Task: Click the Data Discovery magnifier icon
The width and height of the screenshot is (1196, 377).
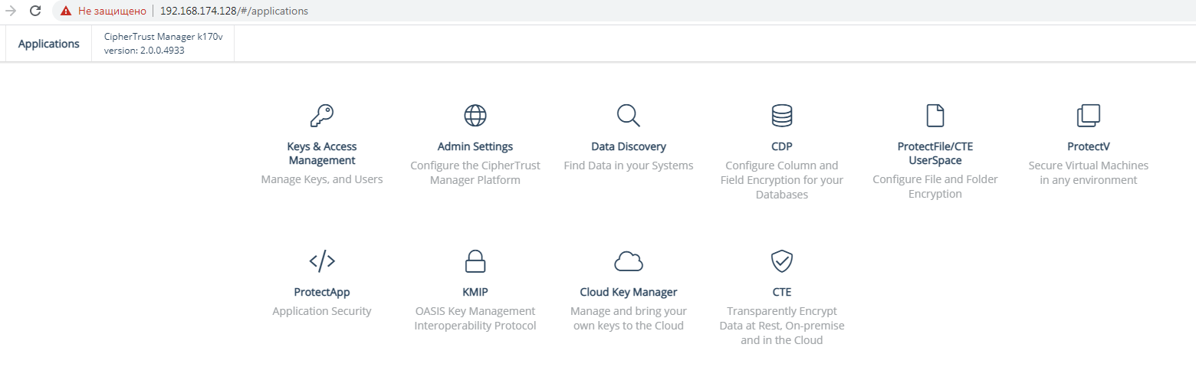Action: 629,116
